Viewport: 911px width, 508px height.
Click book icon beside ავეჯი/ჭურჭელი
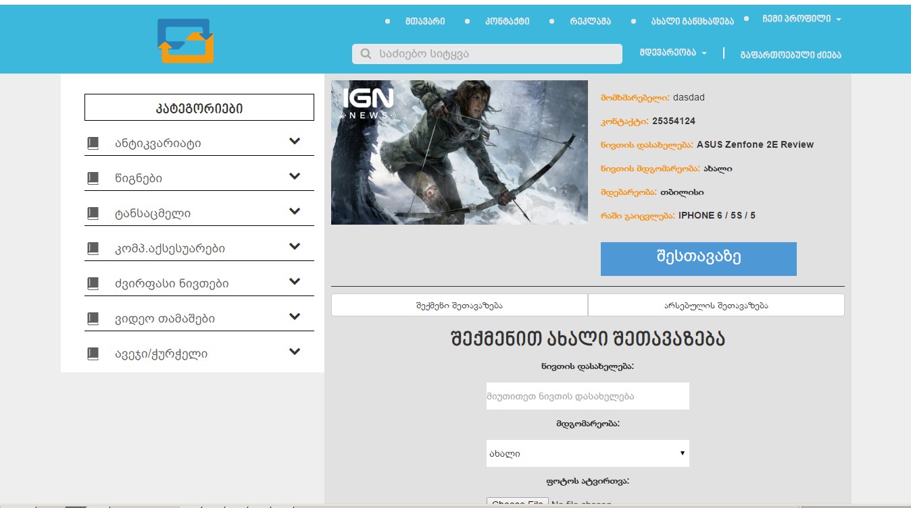pyautogui.click(x=93, y=354)
